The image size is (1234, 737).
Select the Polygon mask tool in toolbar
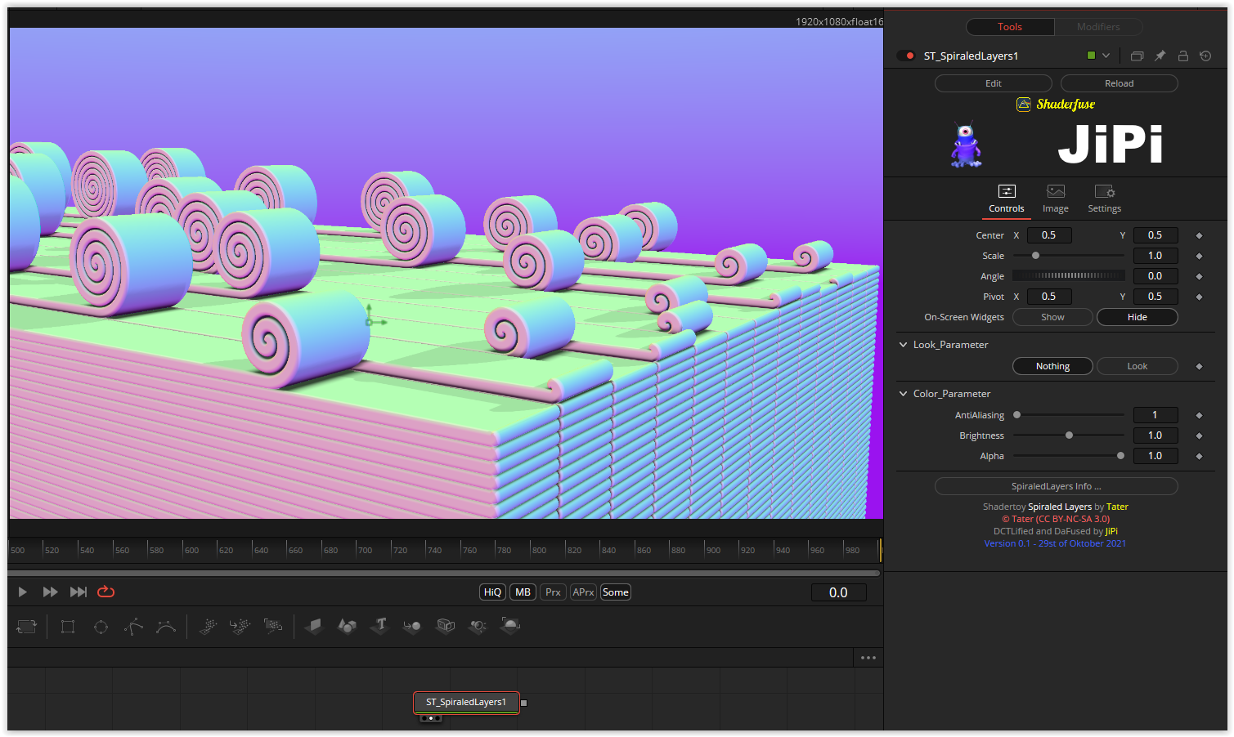click(133, 627)
